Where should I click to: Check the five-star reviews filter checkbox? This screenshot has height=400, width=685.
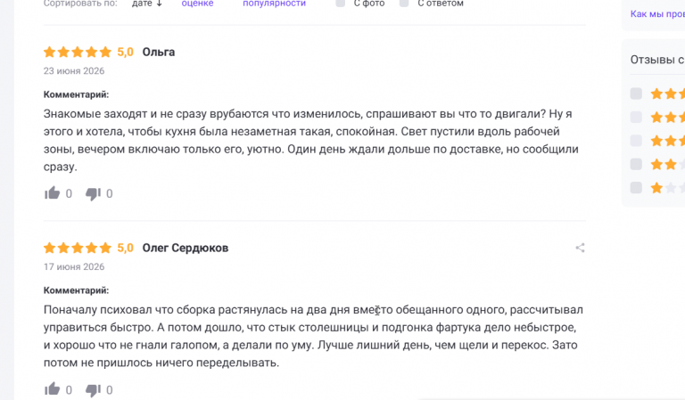pos(636,94)
